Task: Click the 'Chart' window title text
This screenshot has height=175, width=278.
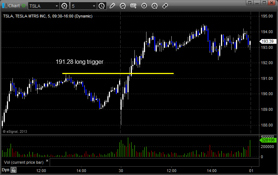Action: pyautogui.click(x=14, y=6)
